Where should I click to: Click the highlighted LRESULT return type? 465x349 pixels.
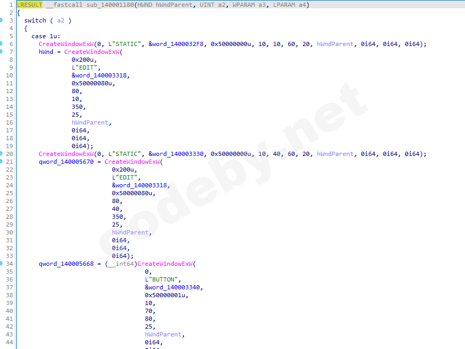point(30,5)
